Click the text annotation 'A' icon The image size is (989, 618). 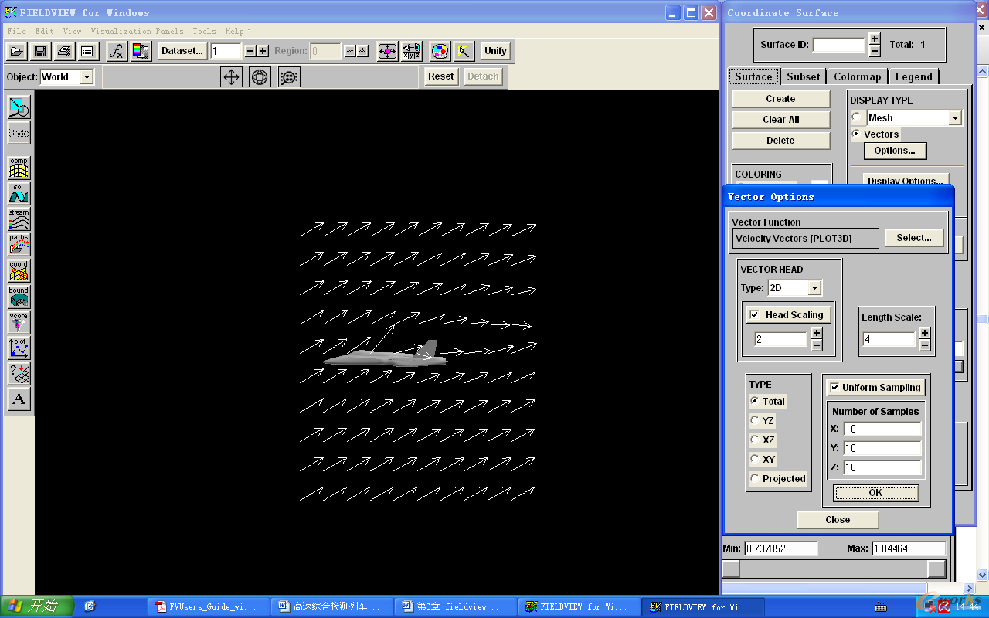tap(19, 399)
